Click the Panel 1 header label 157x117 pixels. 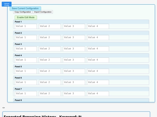[18, 22]
